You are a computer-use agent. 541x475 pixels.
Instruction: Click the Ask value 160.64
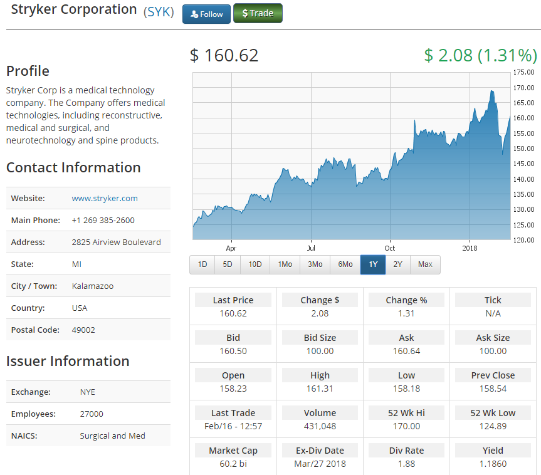pos(406,351)
